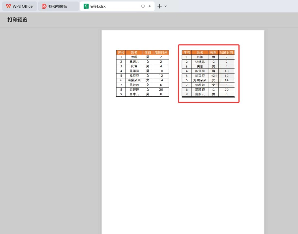Click the 打印预览 heading
The image size is (298, 234).
(17, 20)
